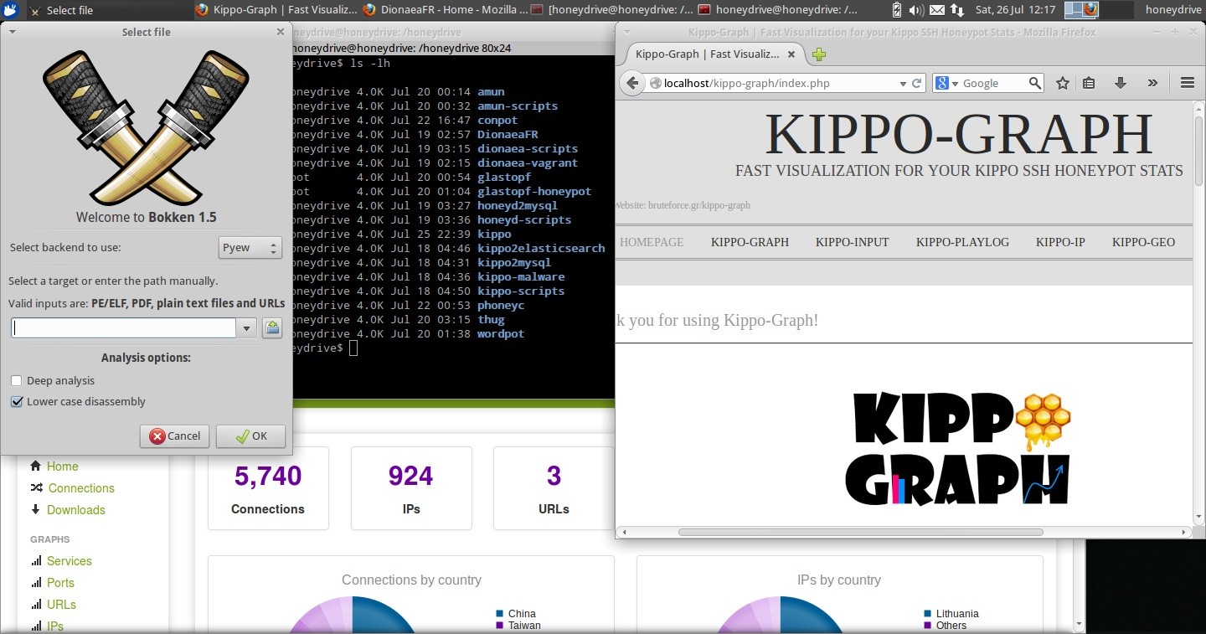Show more Firefox toolbar tools chevron
This screenshot has height=634, width=1206.
click(1152, 83)
